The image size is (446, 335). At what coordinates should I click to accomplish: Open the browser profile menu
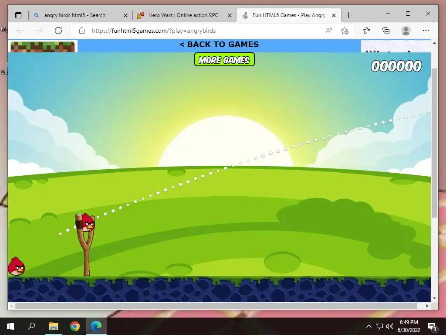click(x=406, y=31)
